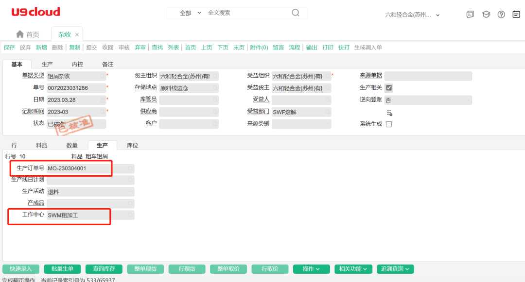Click the 整单取价 button
525x282 pixels.
coord(228,269)
